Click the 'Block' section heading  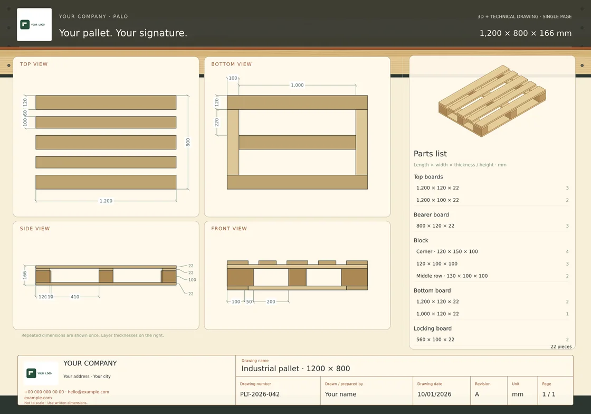click(421, 241)
